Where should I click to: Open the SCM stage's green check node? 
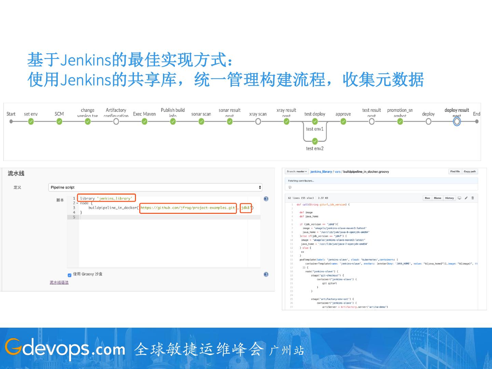[59, 121]
